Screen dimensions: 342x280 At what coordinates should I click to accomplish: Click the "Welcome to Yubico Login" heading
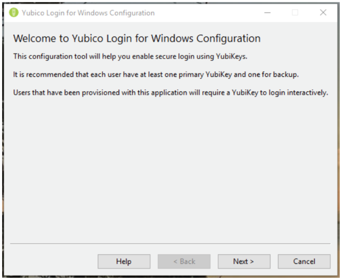136,39
